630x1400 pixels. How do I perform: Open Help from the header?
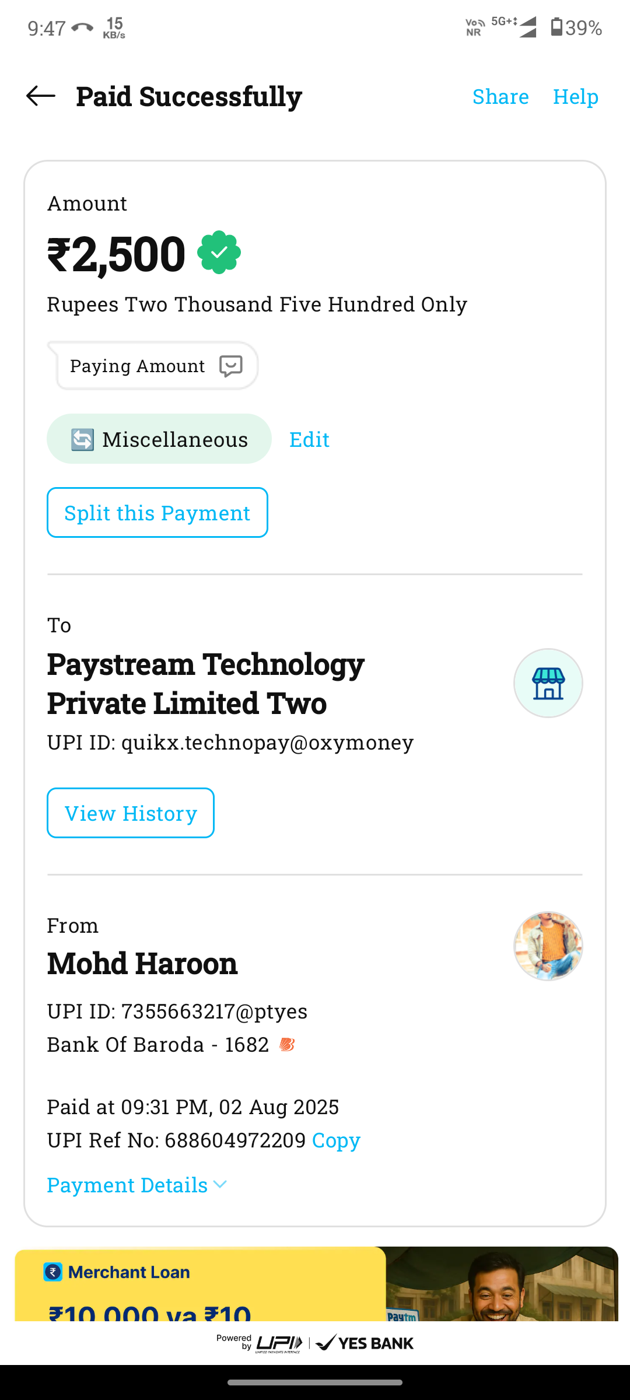point(575,96)
